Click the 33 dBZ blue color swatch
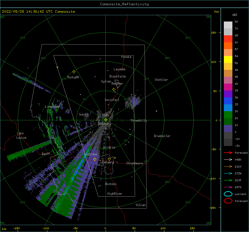 [228, 101]
